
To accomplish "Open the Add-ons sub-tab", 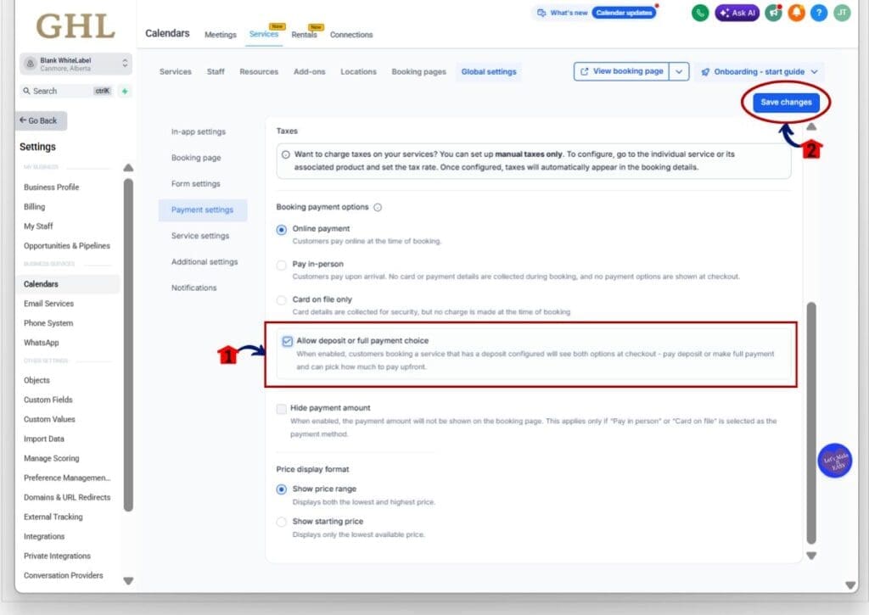I will 309,72.
